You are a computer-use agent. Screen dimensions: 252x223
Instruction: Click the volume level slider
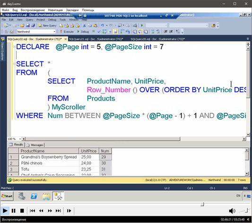[244, 211]
